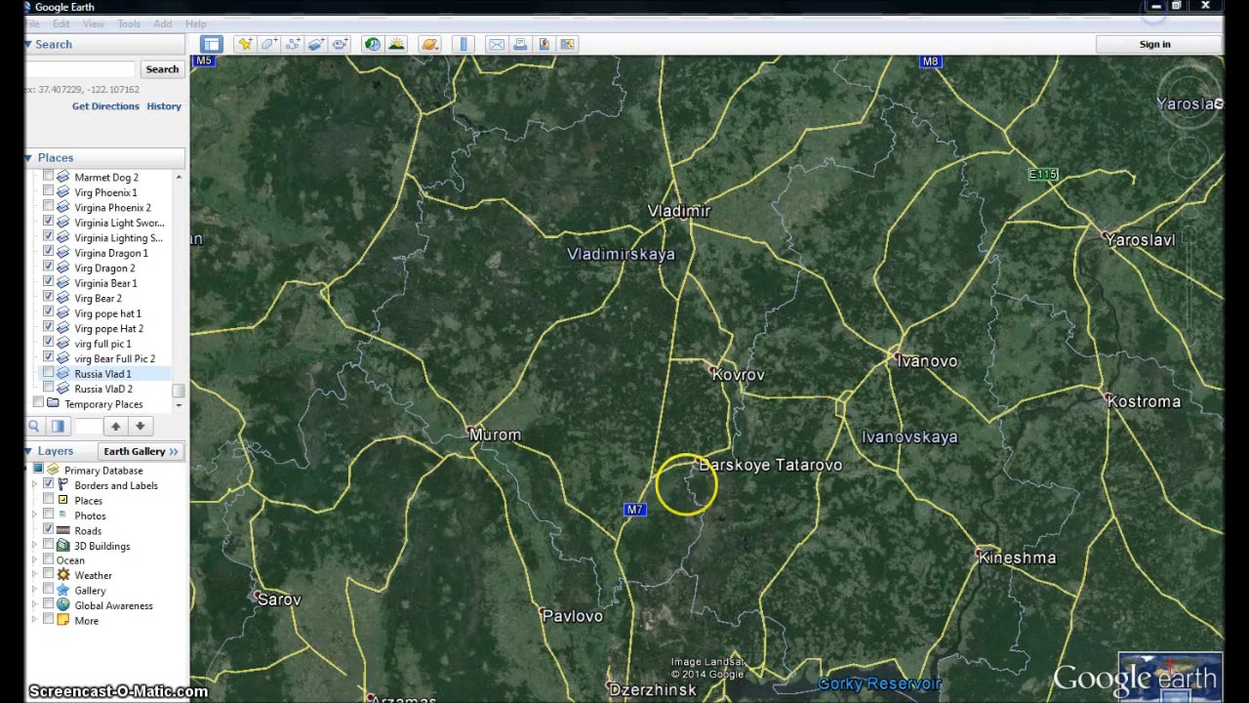Print the current map view
Viewport: 1249px width, 703px height.
click(520, 44)
